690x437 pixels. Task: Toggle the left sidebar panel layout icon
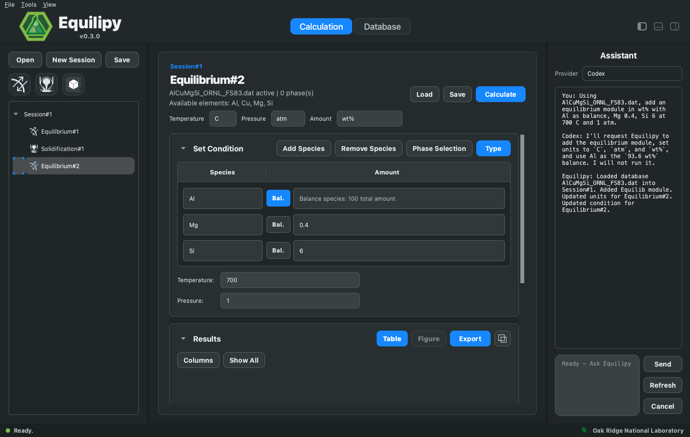(642, 26)
